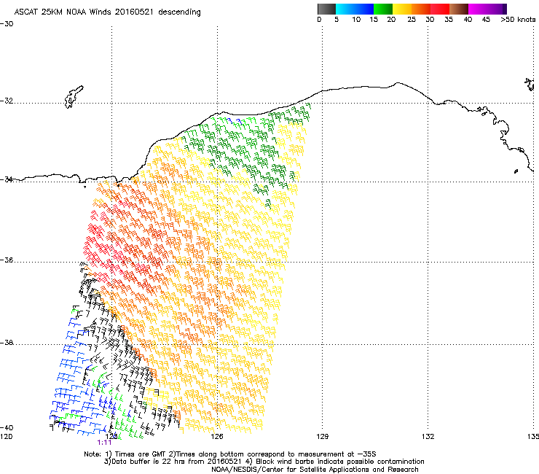Click the '-36' latitude axis label
Viewport: 539px width, 474px height.
[x=7, y=260]
